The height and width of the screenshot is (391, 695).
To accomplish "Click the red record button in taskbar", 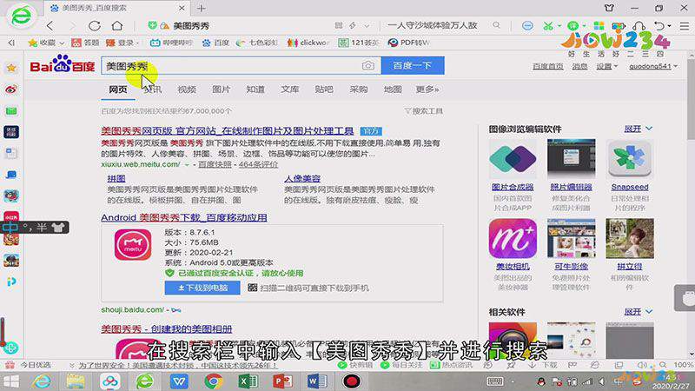I will click(x=352, y=381).
